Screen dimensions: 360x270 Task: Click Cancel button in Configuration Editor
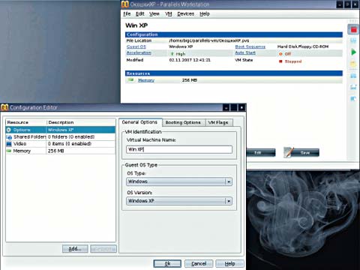pos(199,263)
